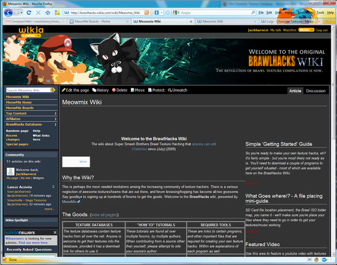This screenshot has width=337, height=265.
Task: Click the Wikia logo
Action: [x=31, y=30]
